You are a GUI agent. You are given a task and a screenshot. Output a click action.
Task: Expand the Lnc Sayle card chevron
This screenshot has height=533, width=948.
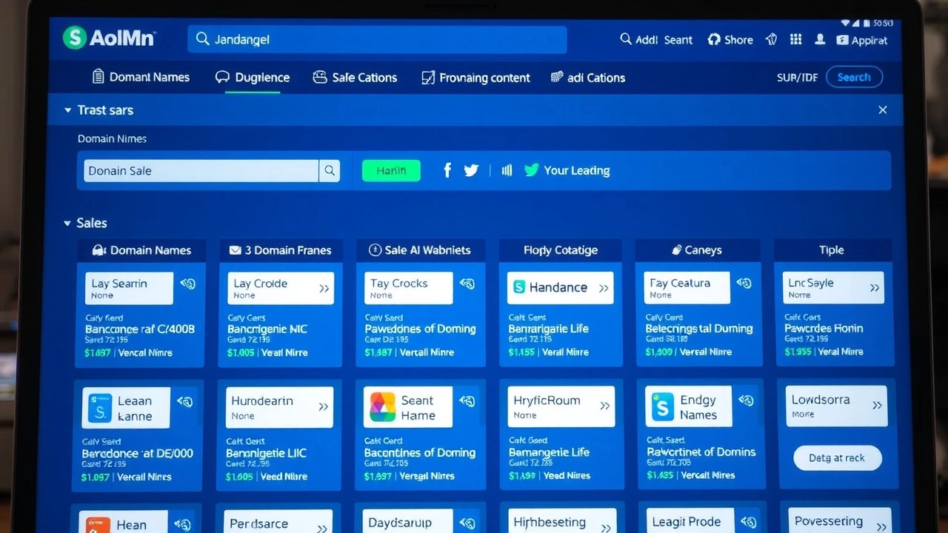click(875, 288)
